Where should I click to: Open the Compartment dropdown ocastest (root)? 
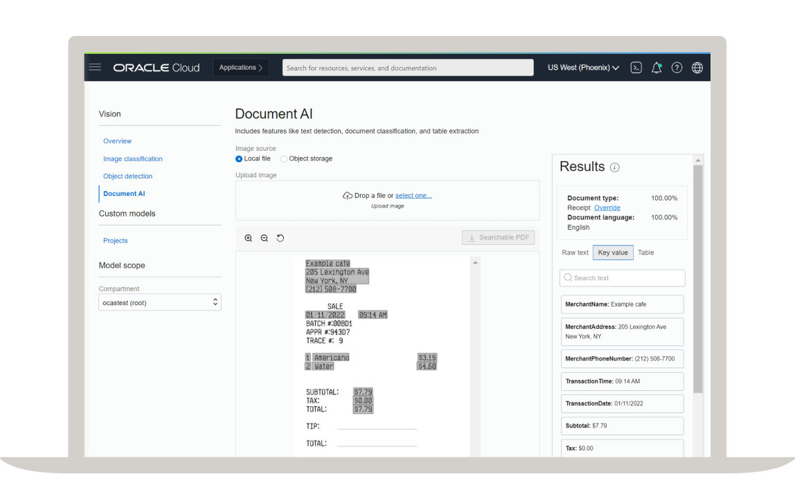160,302
